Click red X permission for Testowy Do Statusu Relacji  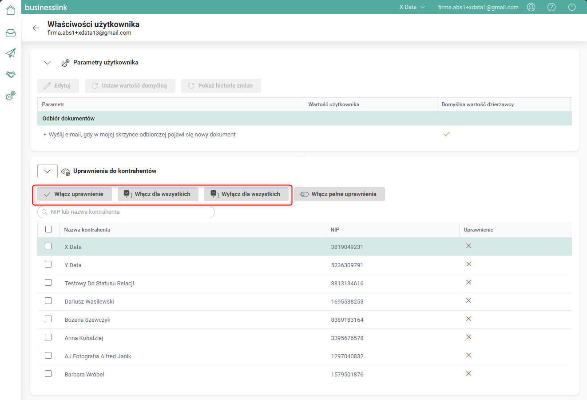click(468, 283)
